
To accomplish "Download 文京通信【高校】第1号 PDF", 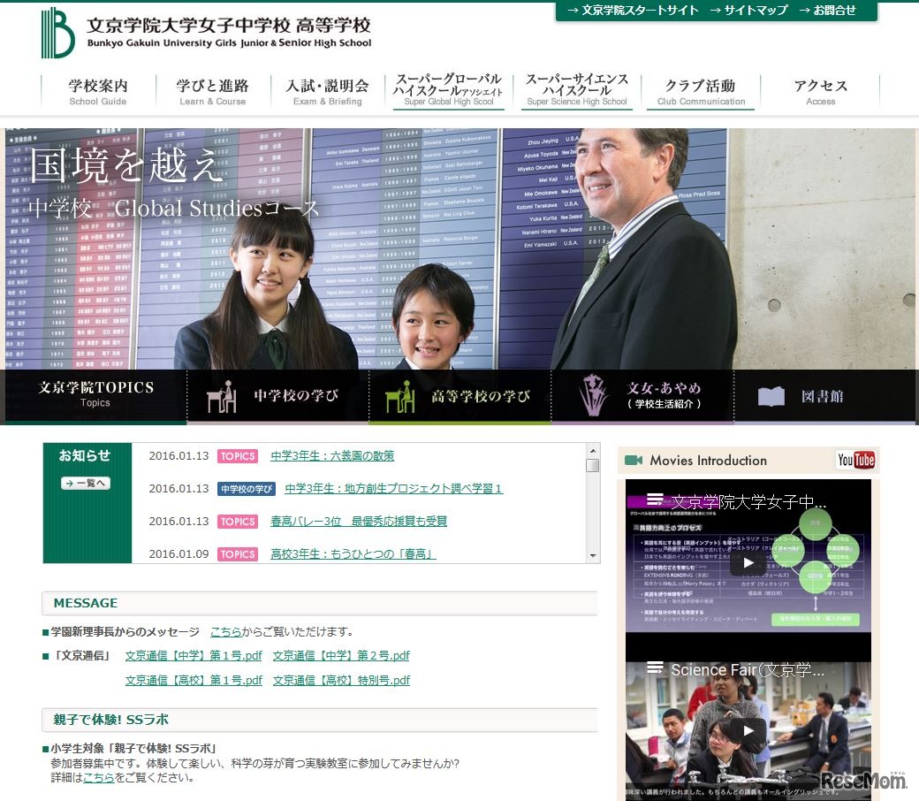I will [194, 680].
